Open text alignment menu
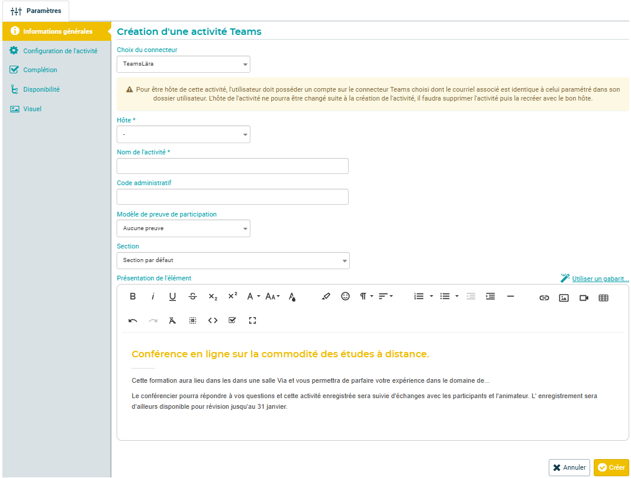Screen dimensions: 631x478 385,296
